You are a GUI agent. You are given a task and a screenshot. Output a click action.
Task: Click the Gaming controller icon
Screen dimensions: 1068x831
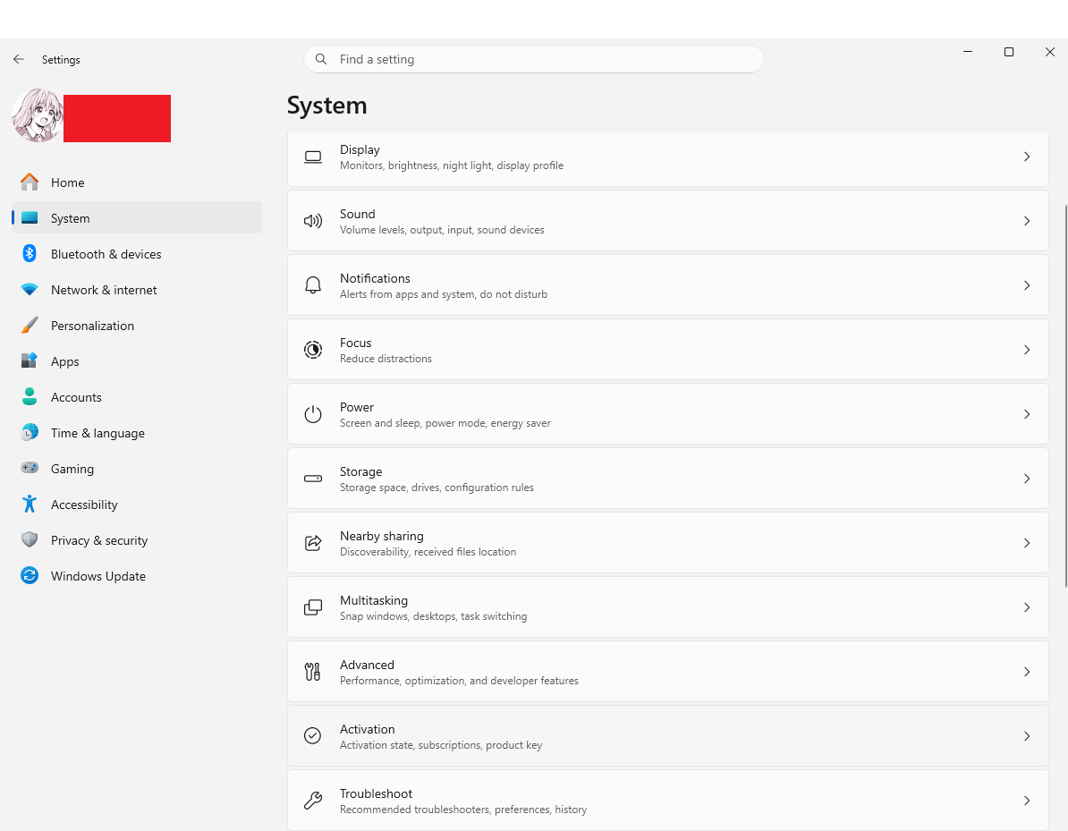point(30,468)
